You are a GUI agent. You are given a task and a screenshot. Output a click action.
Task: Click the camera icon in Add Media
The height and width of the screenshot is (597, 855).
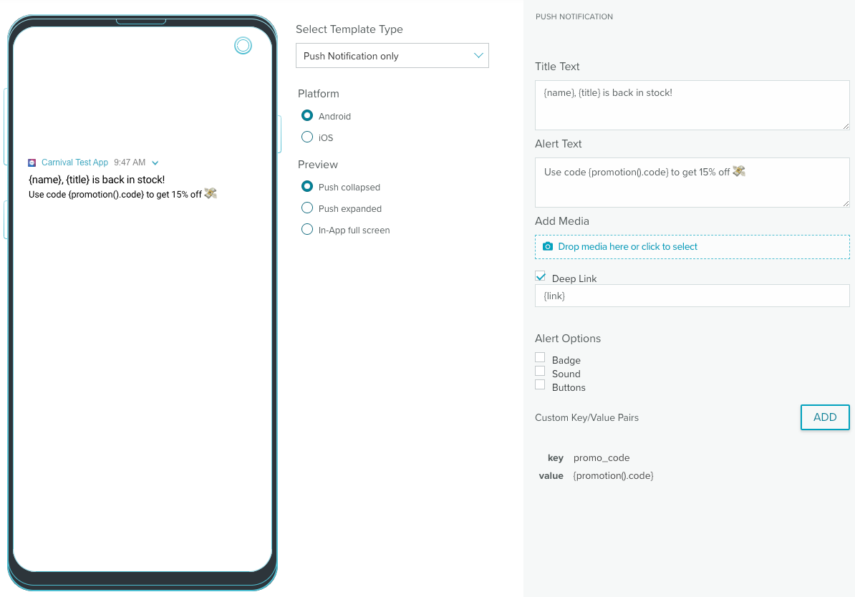[548, 246]
